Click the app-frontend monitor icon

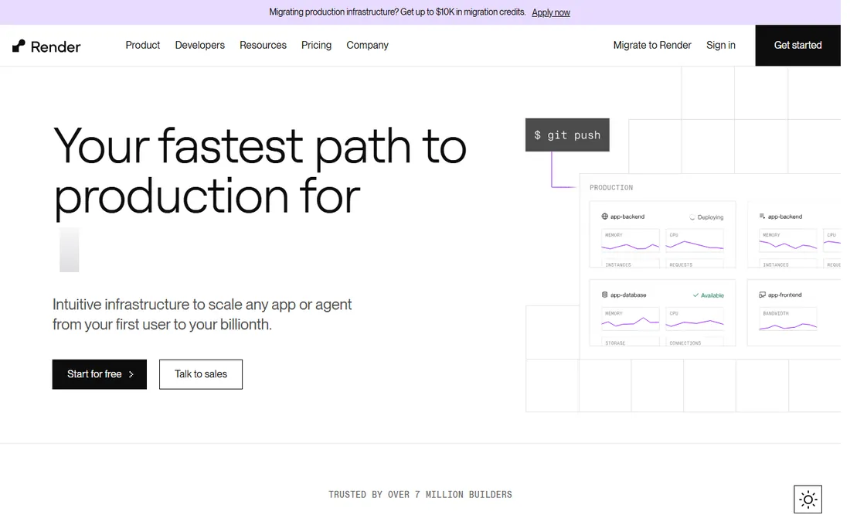coord(762,295)
